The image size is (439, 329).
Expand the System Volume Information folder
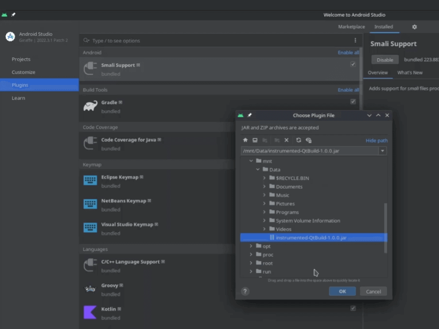point(264,221)
